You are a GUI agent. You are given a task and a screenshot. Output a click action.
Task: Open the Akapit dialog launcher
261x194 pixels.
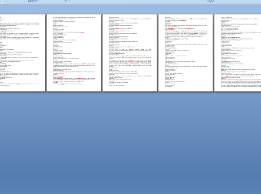66,1
